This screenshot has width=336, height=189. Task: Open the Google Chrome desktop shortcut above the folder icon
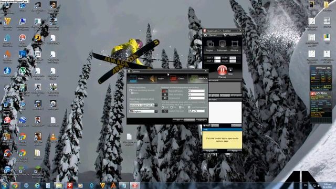tap(23, 137)
